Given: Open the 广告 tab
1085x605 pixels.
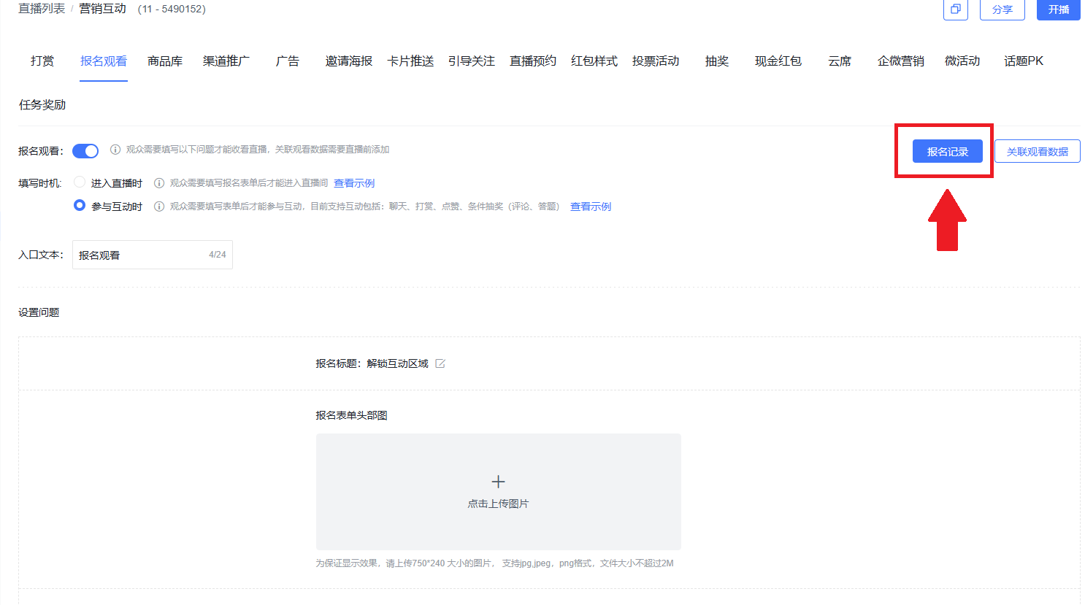Looking at the screenshot, I should (x=288, y=61).
